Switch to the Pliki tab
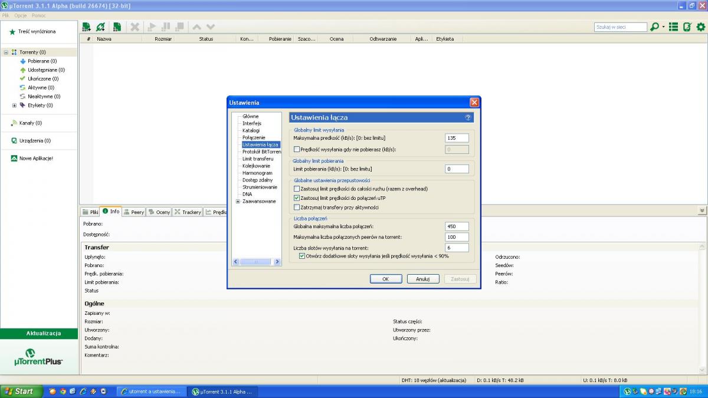 pyautogui.click(x=90, y=212)
